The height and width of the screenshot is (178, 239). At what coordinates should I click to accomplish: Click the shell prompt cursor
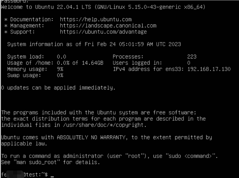click(52, 175)
